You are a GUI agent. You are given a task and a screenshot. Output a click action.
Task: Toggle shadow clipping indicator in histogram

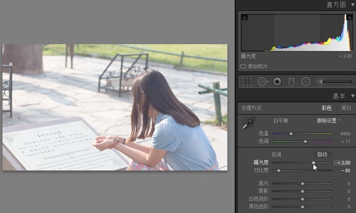tap(244, 17)
